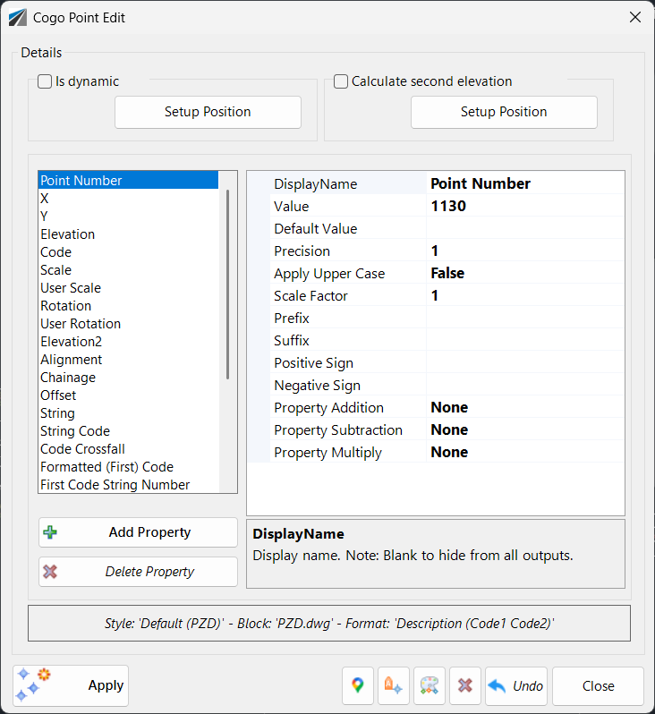
Task: Click Setup Position under Calculate second elevation
Action: point(504,113)
